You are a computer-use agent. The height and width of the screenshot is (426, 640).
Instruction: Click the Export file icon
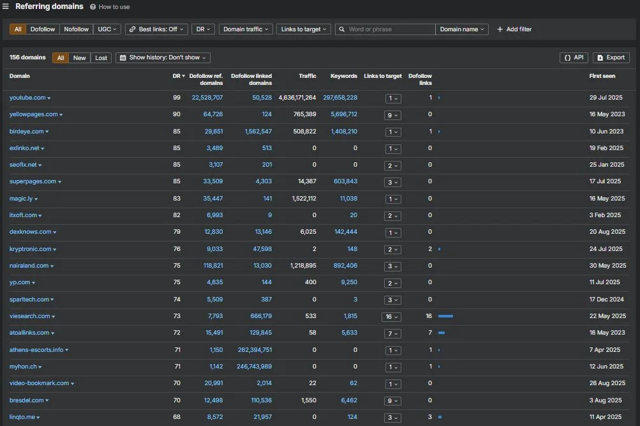[600, 57]
